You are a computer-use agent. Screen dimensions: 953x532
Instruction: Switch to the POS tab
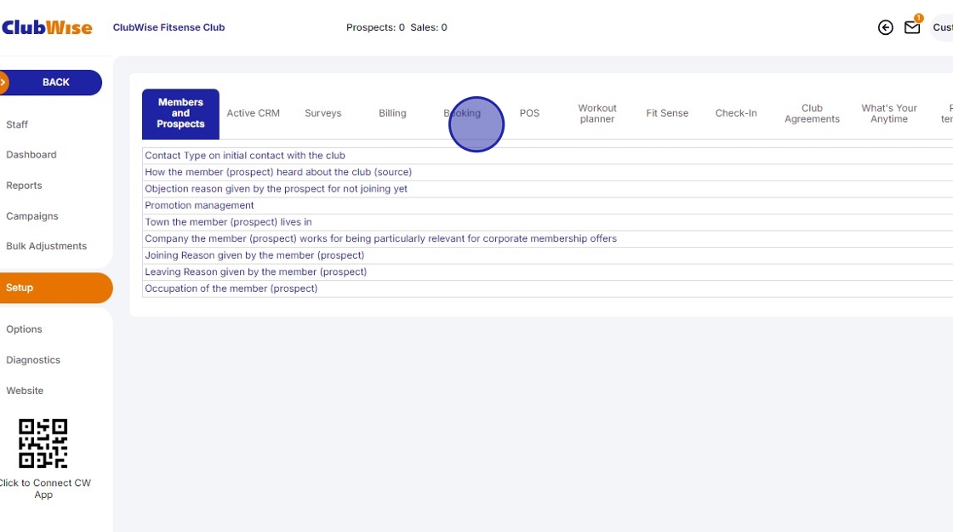(529, 113)
